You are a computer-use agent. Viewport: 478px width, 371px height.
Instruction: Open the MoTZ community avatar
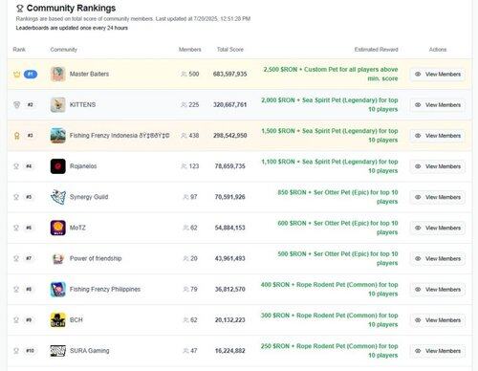58,228
